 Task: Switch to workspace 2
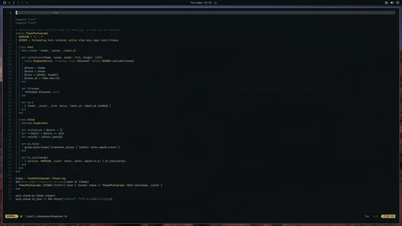[14, 3]
